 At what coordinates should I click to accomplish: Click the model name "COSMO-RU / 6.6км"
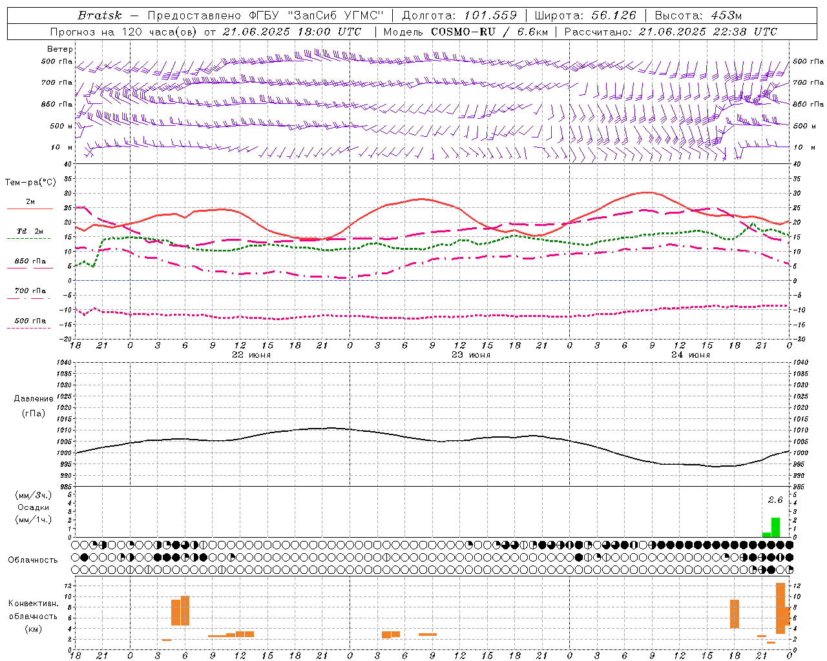489,32
